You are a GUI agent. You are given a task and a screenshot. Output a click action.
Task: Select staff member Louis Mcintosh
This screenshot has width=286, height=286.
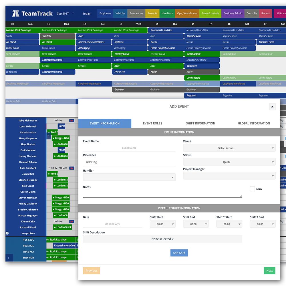[x=28, y=126]
